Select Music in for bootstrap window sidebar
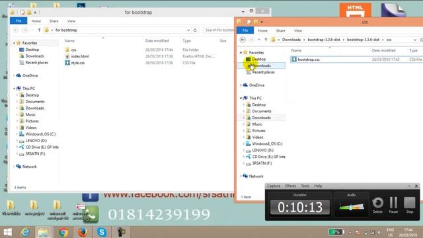Image resolution: width=423 pixels, height=238 pixels. point(30,114)
